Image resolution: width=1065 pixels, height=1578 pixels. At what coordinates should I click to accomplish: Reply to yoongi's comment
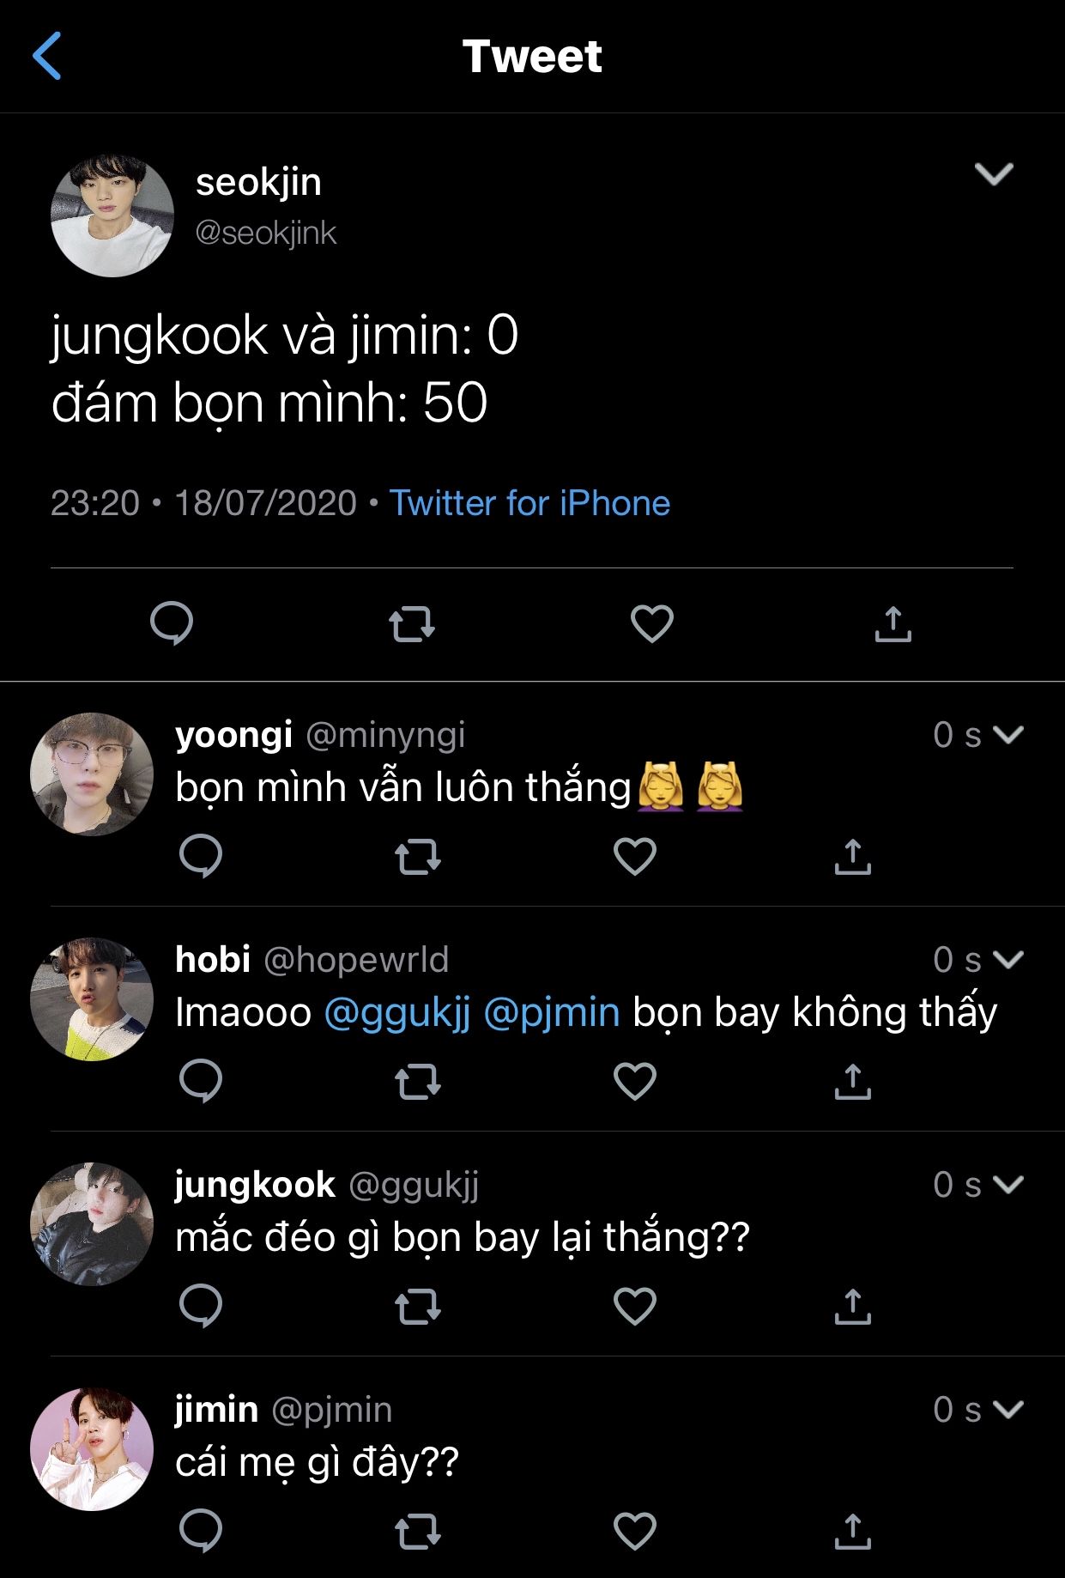[x=201, y=856]
